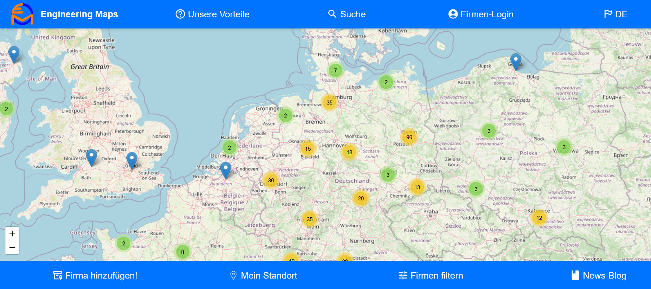This screenshot has width=651, height=289.
Task: Open Firmen filtern options
Action: tap(431, 276)
